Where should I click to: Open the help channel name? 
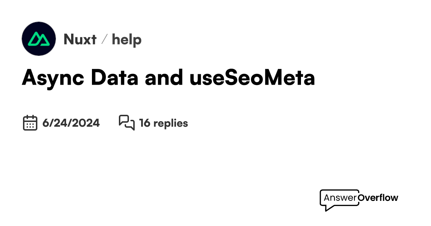click(x=127, y=39)
